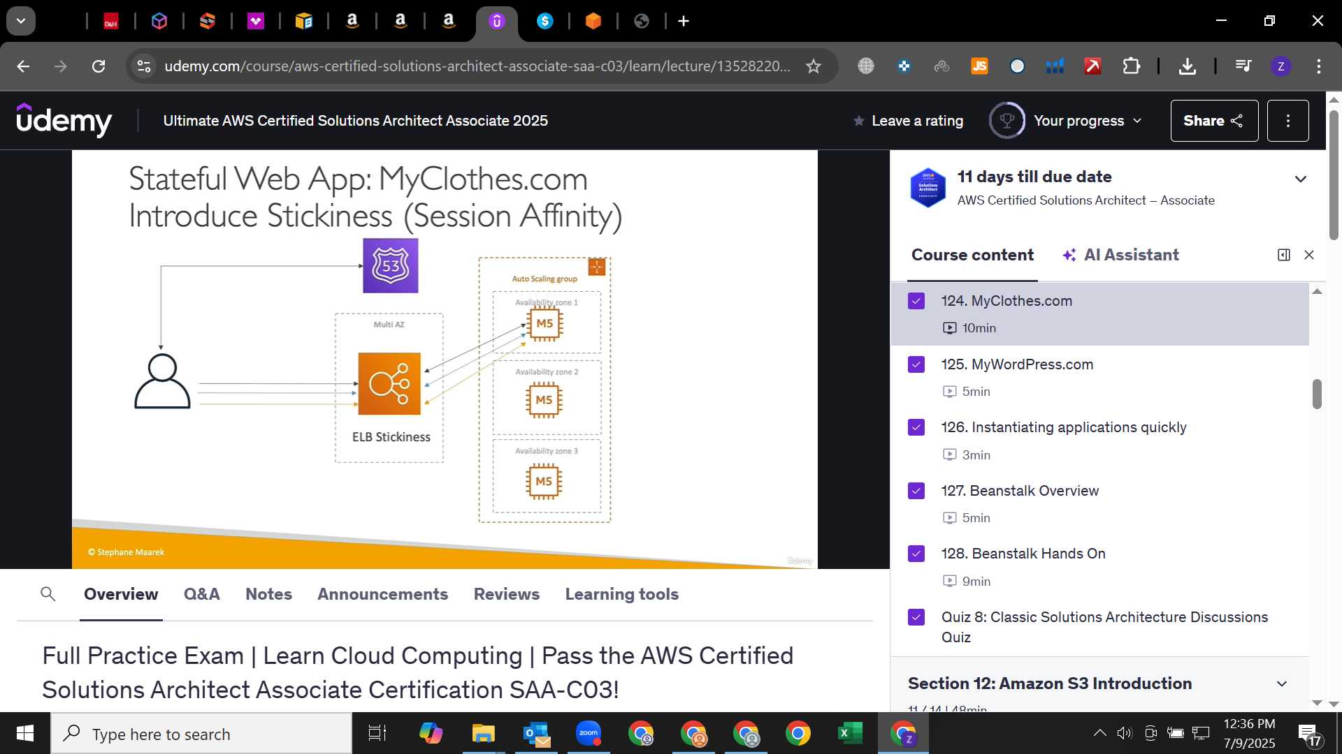Open the course title link in header
Image resolution: width=1342 pixels, height=754 pixels.
355,121
